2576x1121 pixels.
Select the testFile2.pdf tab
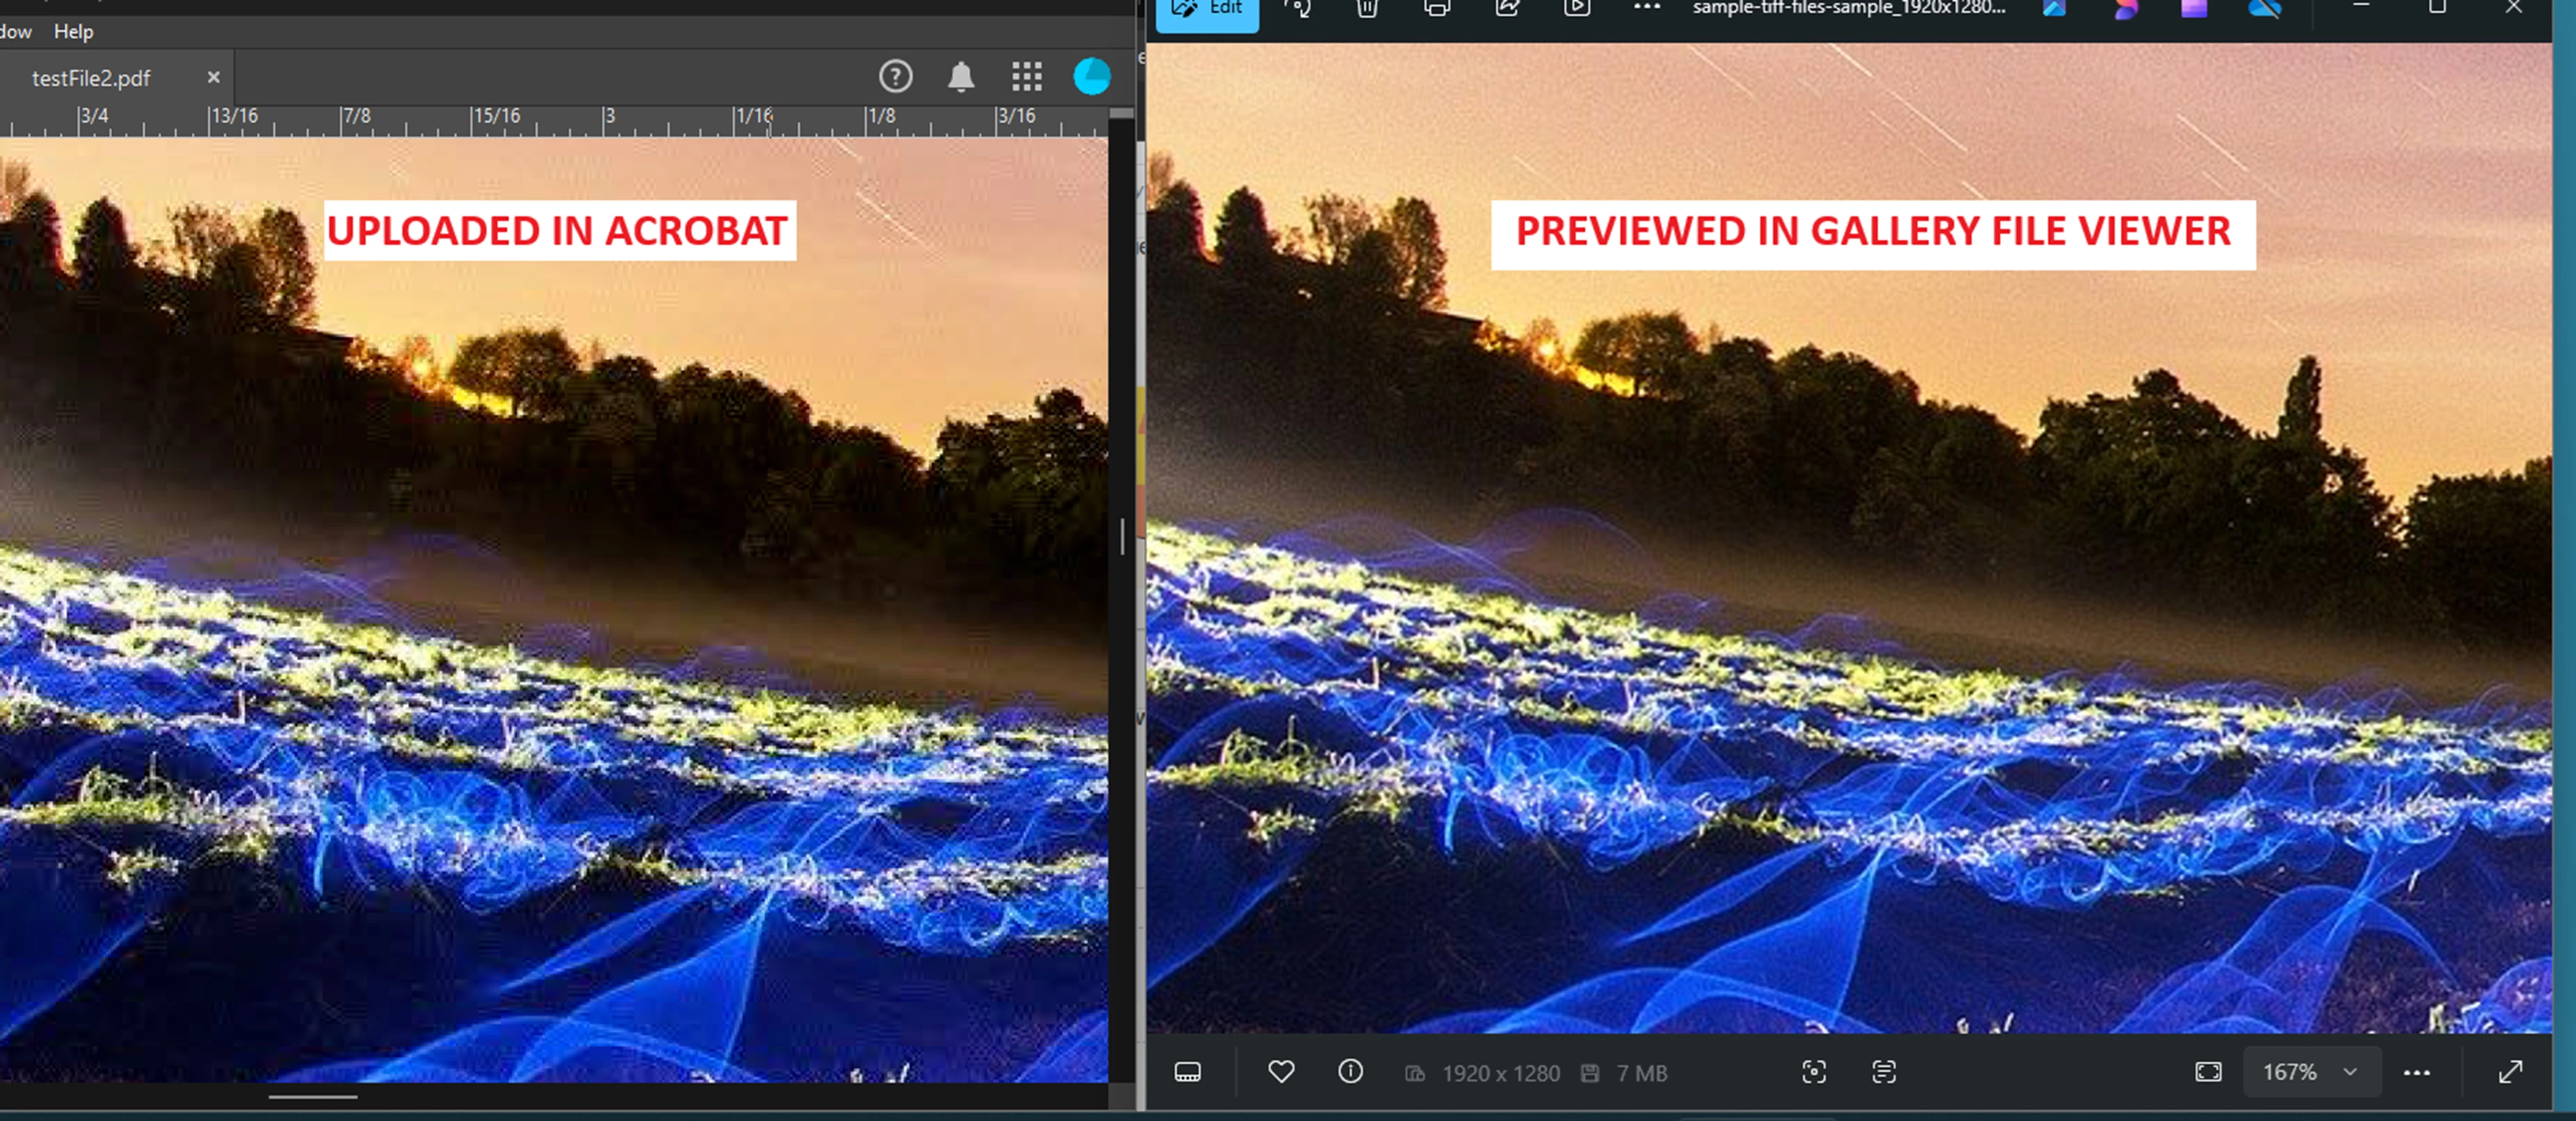click(91, 78)
